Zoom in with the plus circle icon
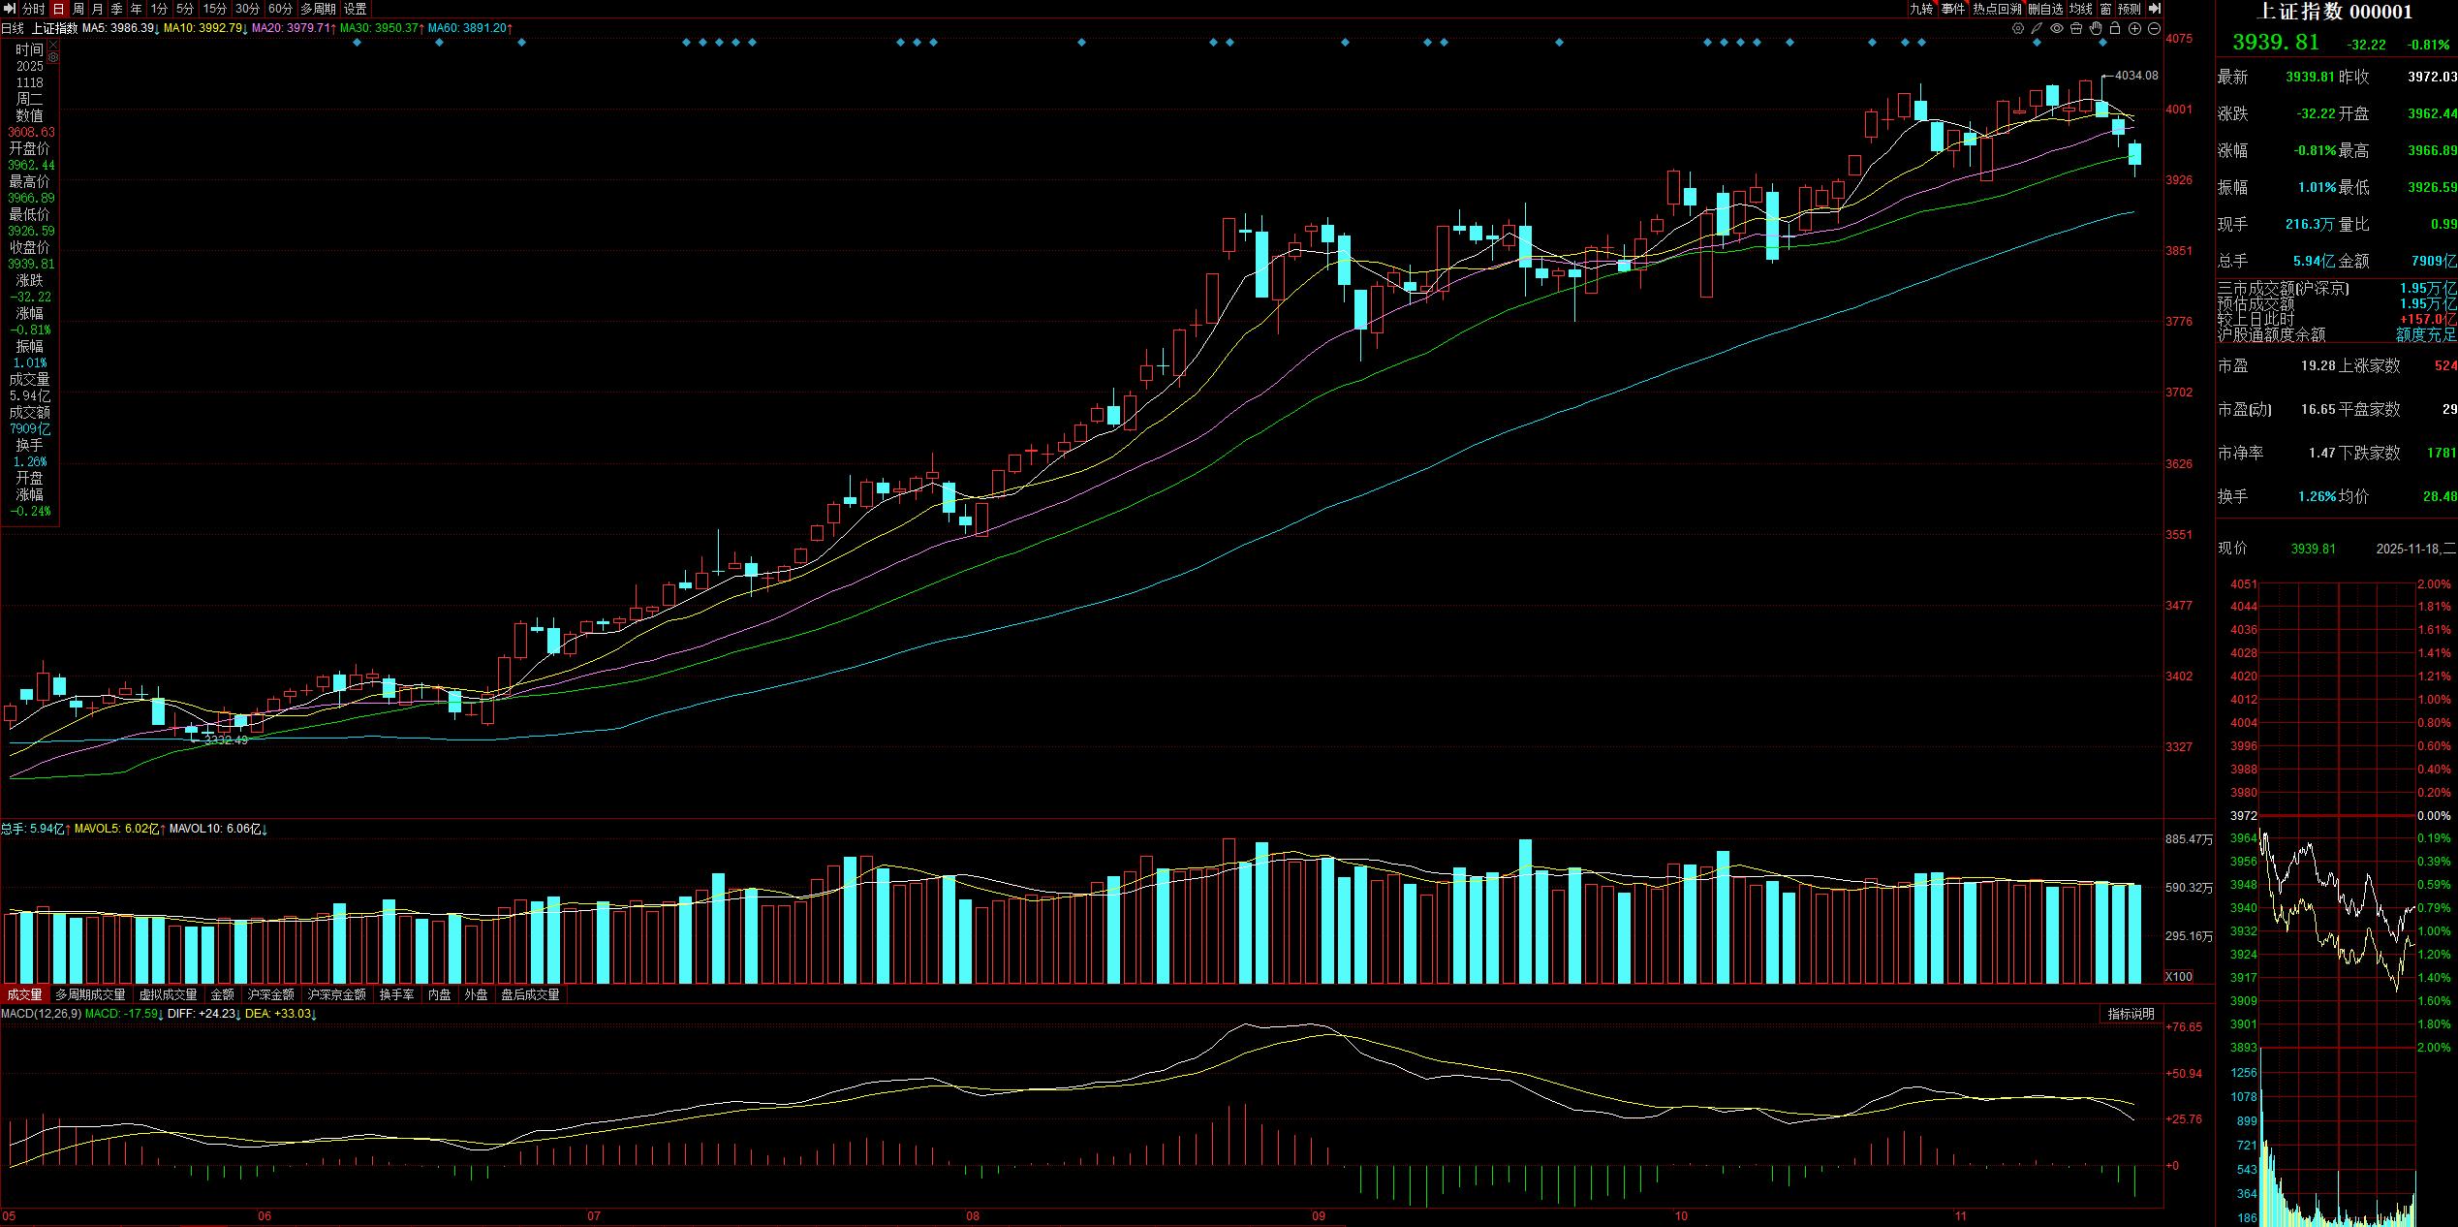 2134,28
